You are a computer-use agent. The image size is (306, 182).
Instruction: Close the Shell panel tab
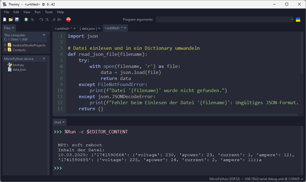(x=64, y=122)
